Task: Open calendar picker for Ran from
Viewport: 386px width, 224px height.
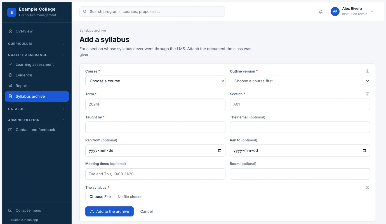Action: (x=220, y=150)
